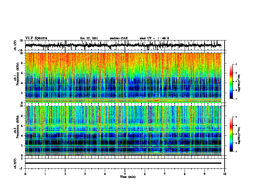This screenshot has width=253, height=195.
Task: Click the "Time (min)" axis title
Action: tap(128, 177)
